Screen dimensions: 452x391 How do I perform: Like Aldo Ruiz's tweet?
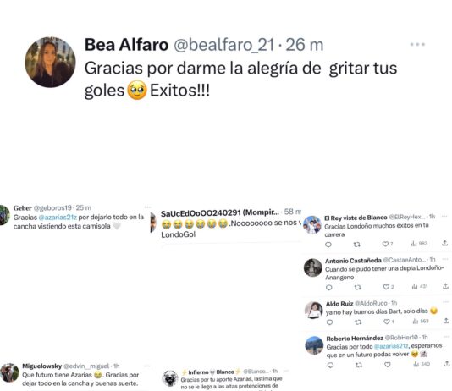[x=387, y=322]
